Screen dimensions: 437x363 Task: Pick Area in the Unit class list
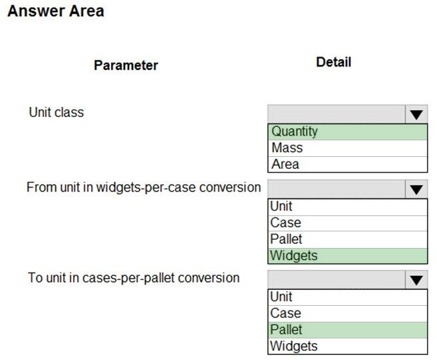click(347, 164)
